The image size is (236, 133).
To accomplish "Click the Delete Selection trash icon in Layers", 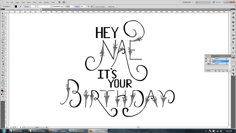I will pyautogui.click(x=227, y=71).
